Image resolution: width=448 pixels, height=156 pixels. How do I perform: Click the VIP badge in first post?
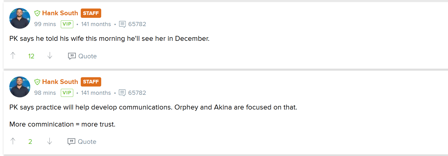point(67,24)
